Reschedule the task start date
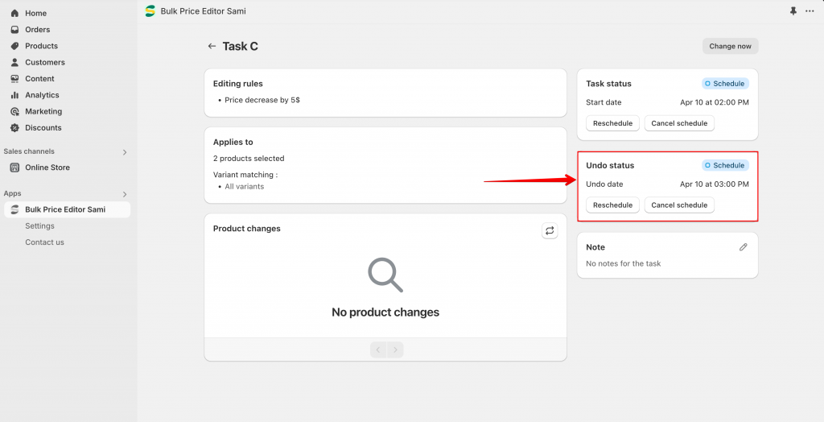 (x=612, y=123)
